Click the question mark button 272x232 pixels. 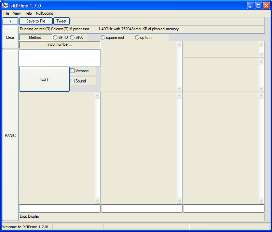click(10, 21)
